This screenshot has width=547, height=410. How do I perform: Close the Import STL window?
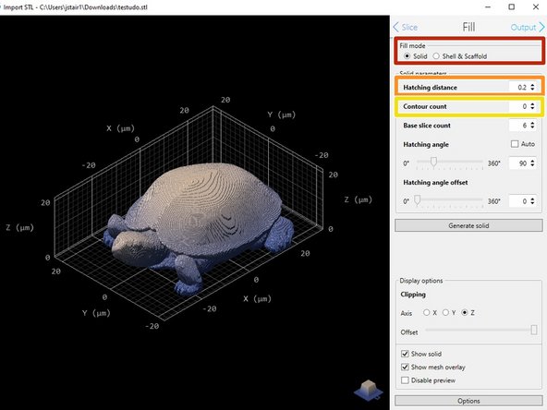click(536, 7)
